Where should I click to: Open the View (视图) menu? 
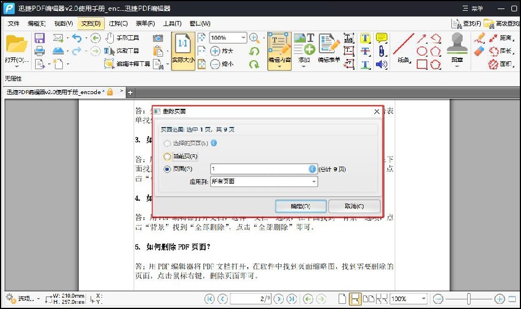point(63,24)
